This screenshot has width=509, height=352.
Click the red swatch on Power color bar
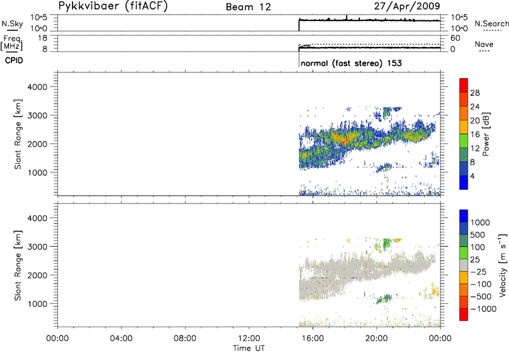[464, 85]
